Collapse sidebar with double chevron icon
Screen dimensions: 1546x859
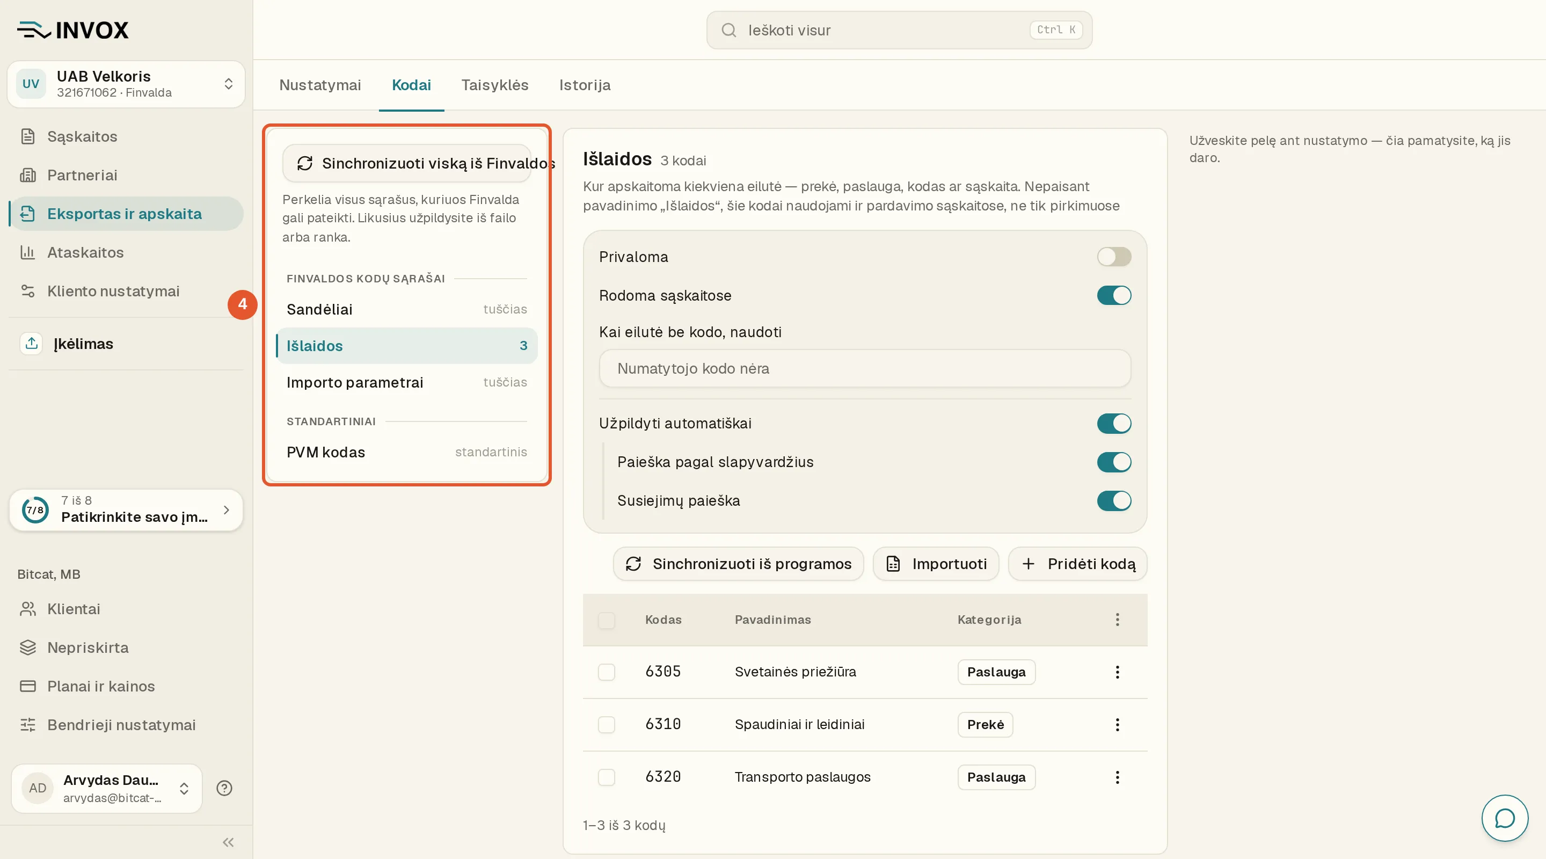228,842
